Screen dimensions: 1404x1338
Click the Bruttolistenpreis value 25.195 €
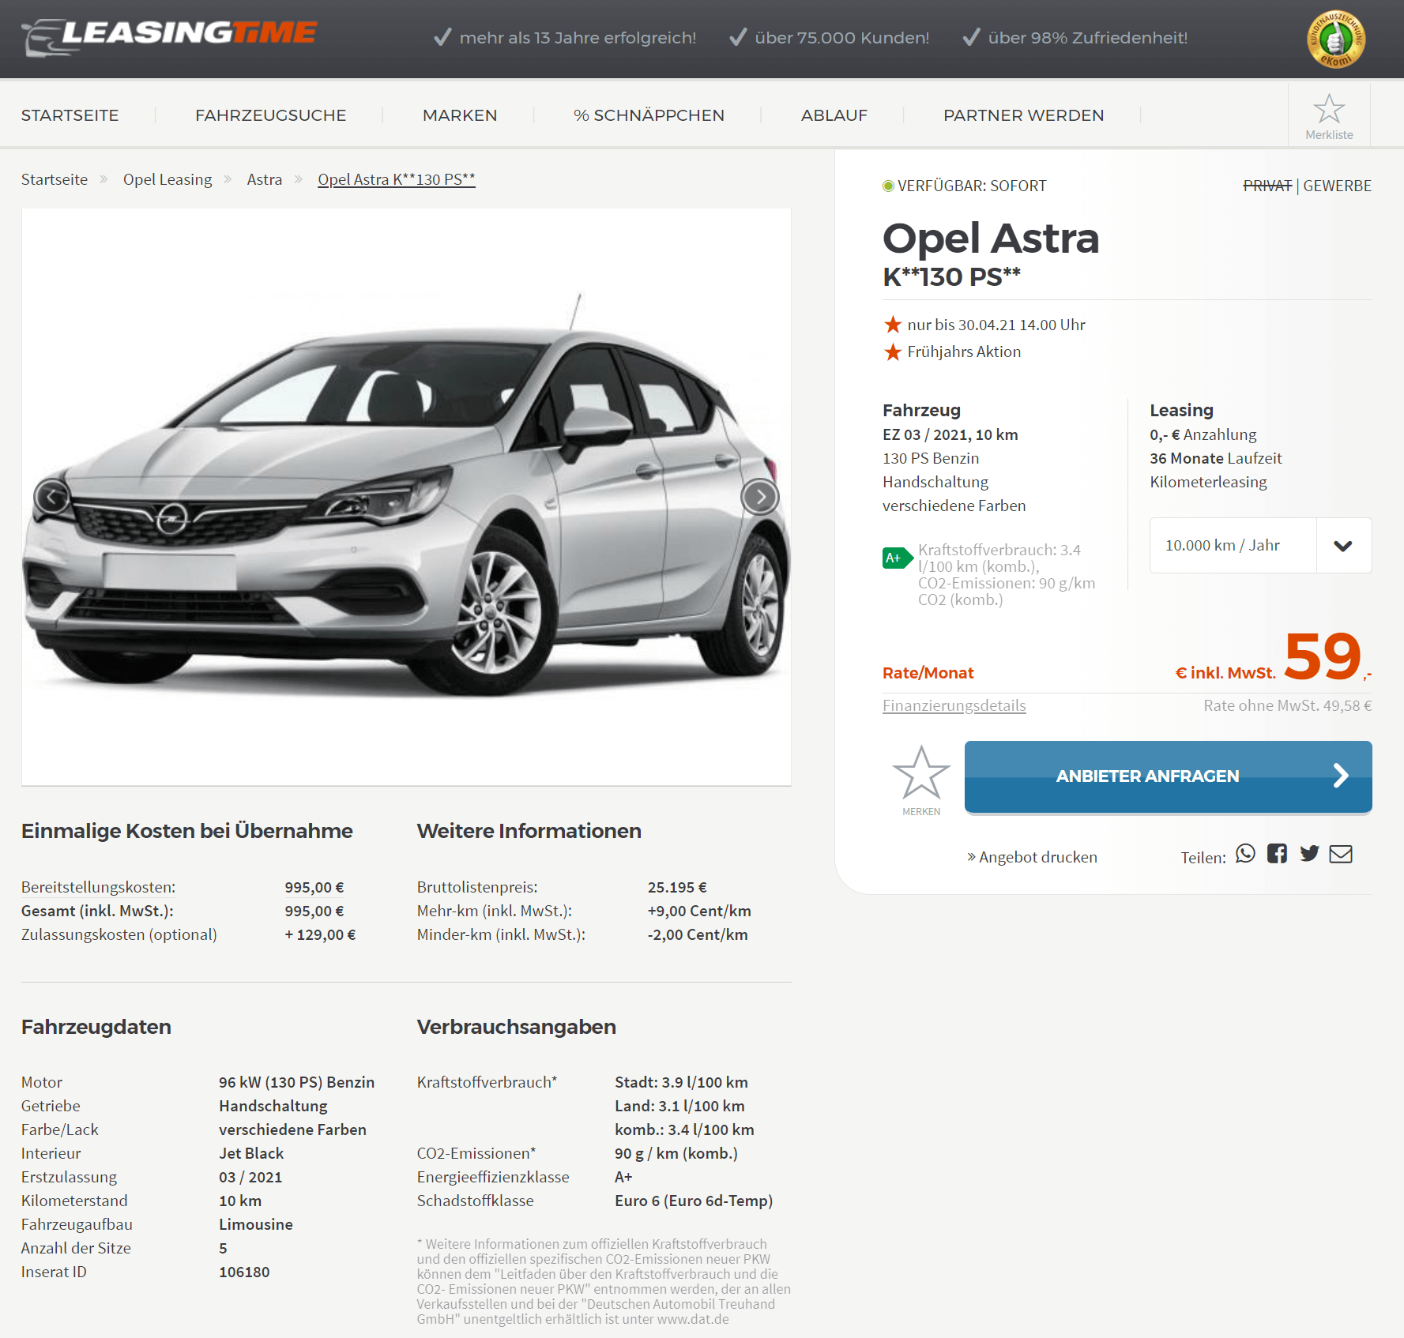click(677, 887)
